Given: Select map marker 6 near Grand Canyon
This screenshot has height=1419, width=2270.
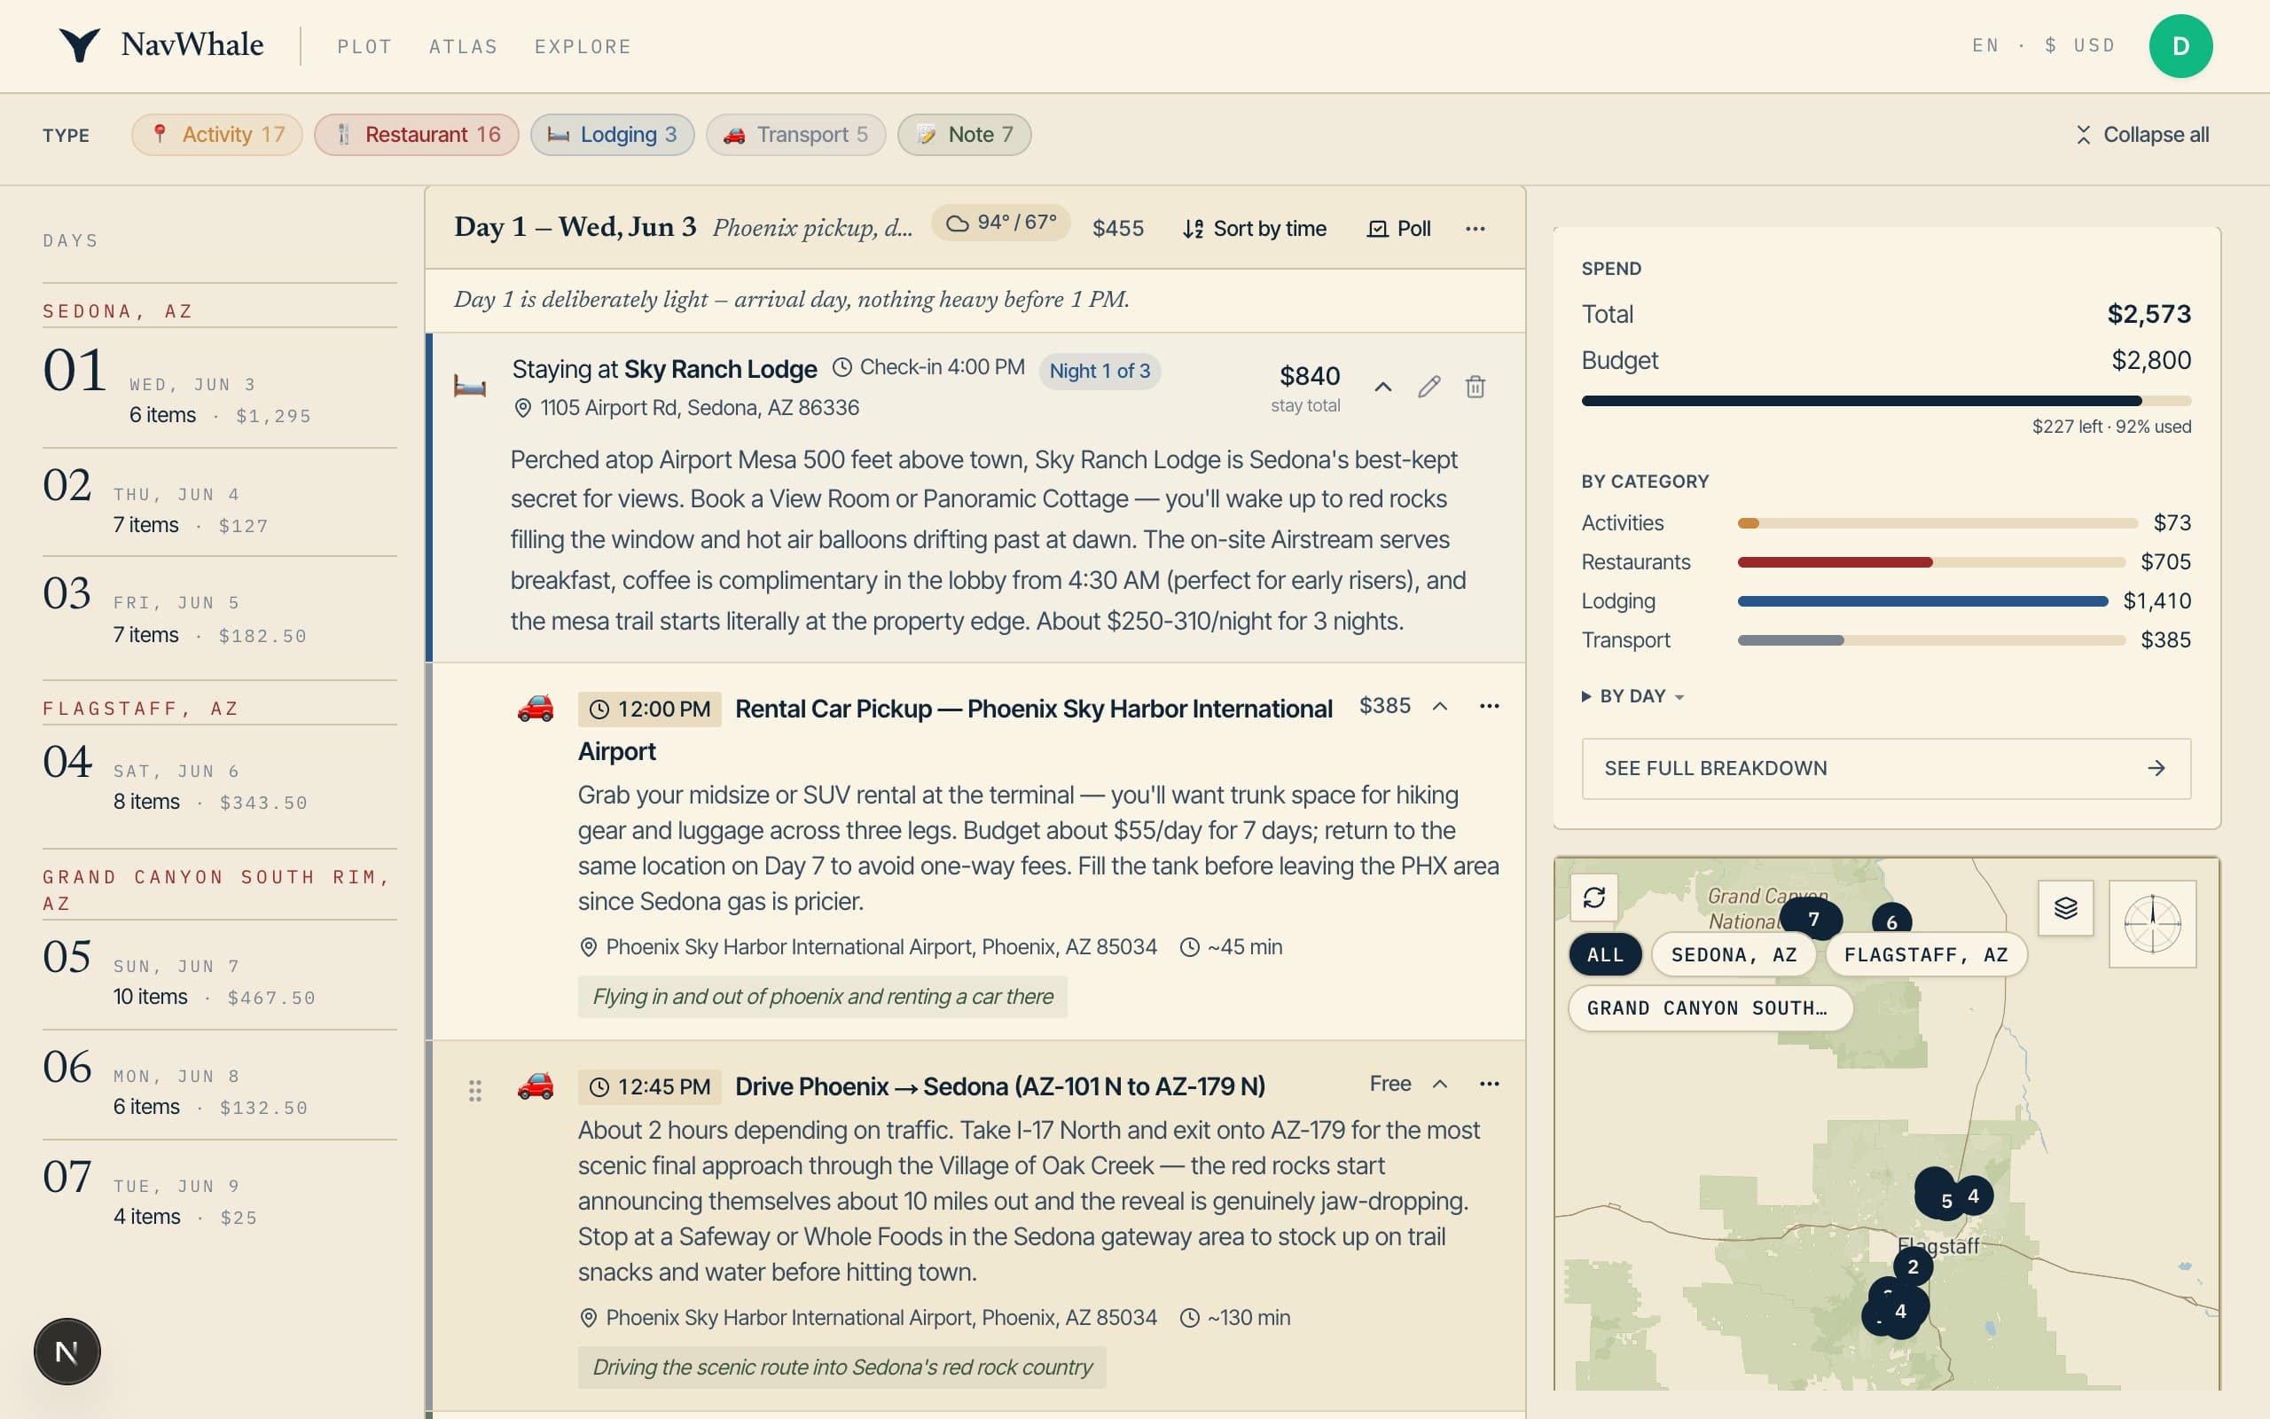Looking at the screenshot, I should pyautogui.click(x=1891, y=921).
